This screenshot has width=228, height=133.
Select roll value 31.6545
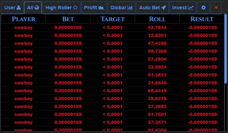coord(157,83)
